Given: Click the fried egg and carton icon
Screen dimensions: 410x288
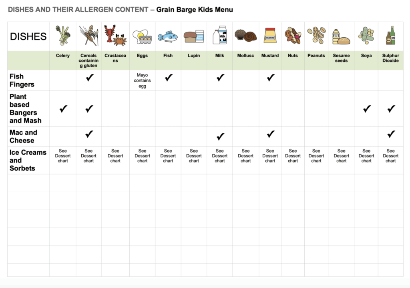Looking at the screenshot, I should (142, 36).
